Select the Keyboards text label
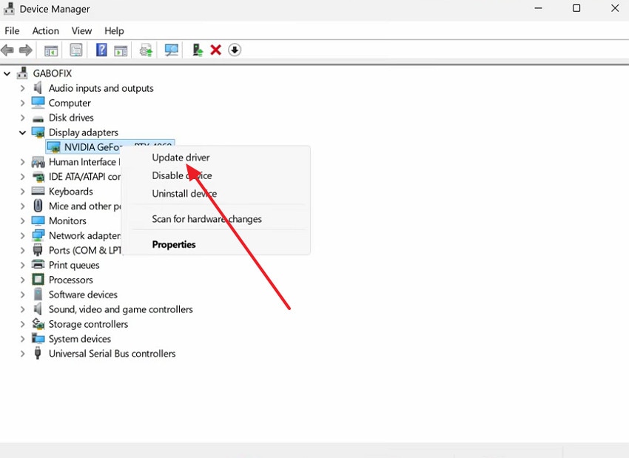The width and height of the screenshot is (629, 458). click(x=70, y=192)
